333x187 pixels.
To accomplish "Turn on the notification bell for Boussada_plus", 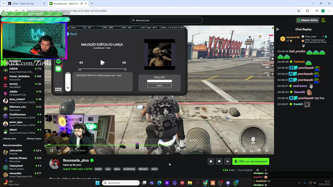I will coord(211,161).
